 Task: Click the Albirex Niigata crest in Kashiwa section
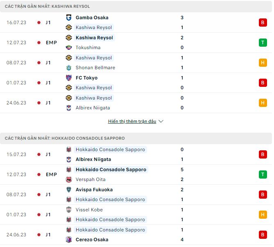(x=69, y=108)
